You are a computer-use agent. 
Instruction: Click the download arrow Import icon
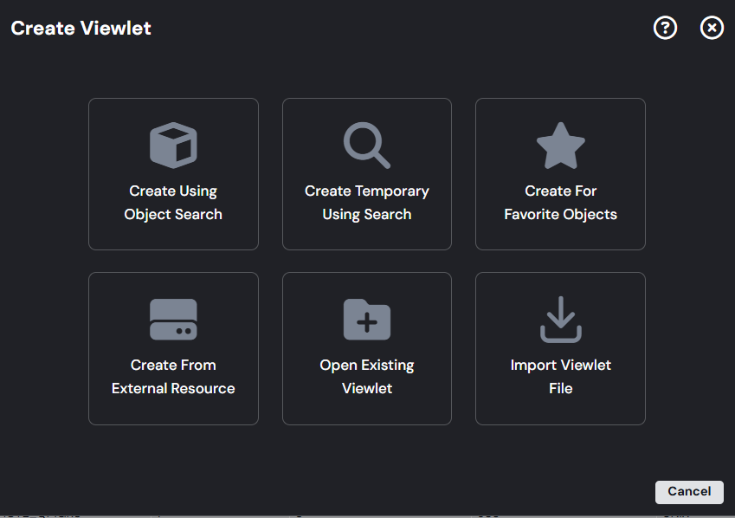pos(561,319)
